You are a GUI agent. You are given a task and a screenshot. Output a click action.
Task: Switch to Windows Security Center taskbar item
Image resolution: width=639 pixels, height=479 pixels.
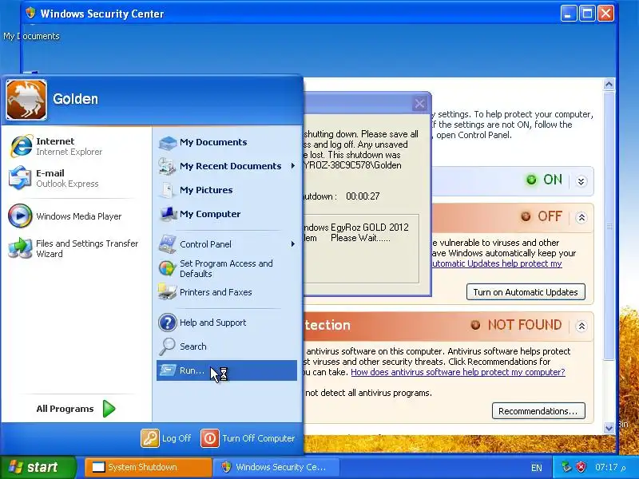click(276, 467)
